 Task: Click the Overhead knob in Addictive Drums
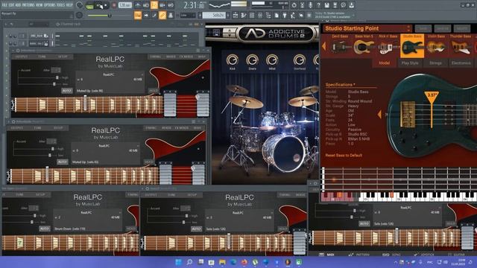[x=300, y=60]
